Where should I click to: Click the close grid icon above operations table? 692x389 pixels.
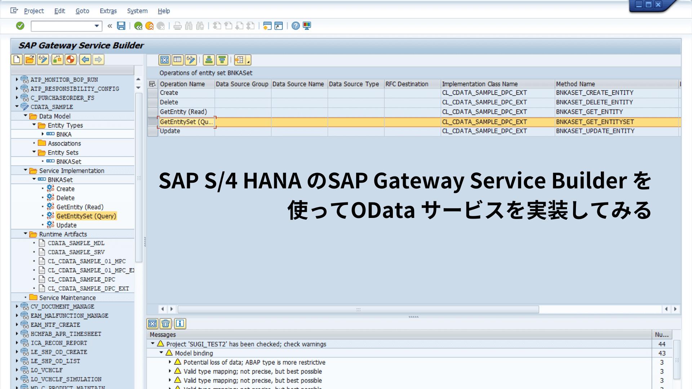tap(164, 60)
